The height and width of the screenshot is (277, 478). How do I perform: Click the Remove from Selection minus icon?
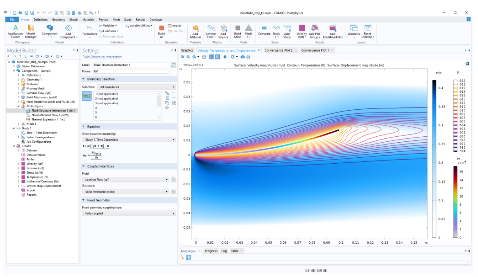[x=174, y=97]
